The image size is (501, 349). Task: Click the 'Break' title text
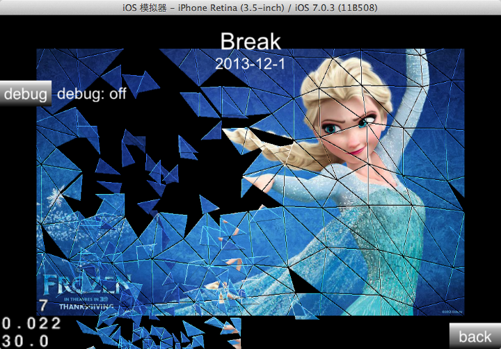[250, 41]
